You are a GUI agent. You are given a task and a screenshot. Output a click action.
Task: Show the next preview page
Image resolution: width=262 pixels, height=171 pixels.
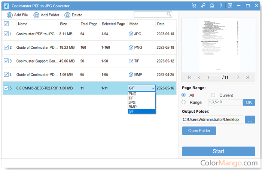click(238, 77)
